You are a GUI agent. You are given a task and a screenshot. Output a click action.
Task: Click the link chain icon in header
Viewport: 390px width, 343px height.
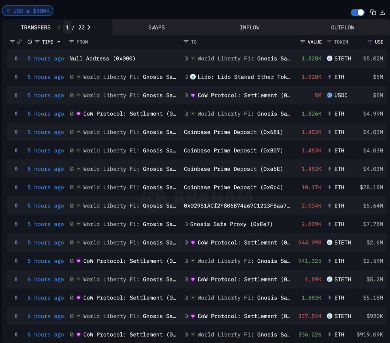point(19,42)
